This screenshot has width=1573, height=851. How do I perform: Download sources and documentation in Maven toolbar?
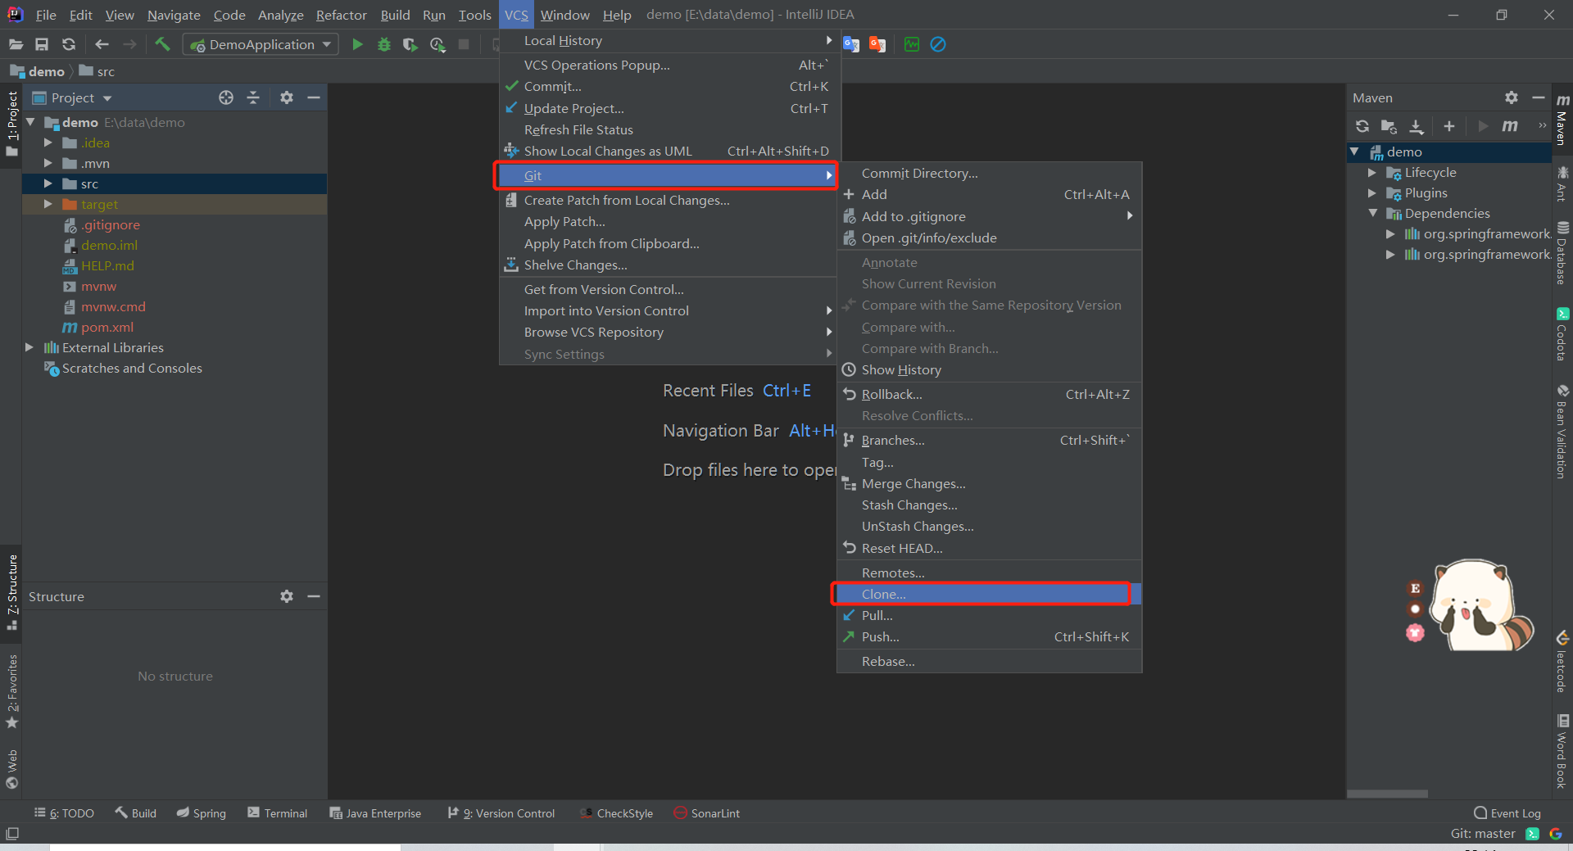1417,126
